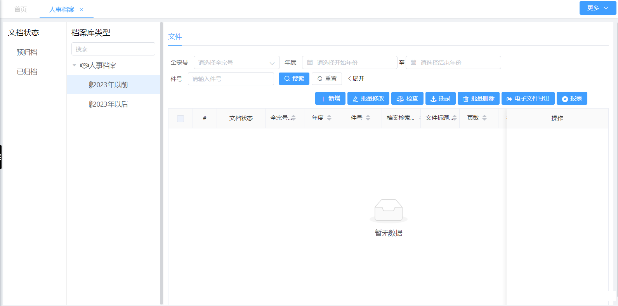Sort table by 全宗号 column
This screenshot has width=618, height=306.
click(293, 118)
